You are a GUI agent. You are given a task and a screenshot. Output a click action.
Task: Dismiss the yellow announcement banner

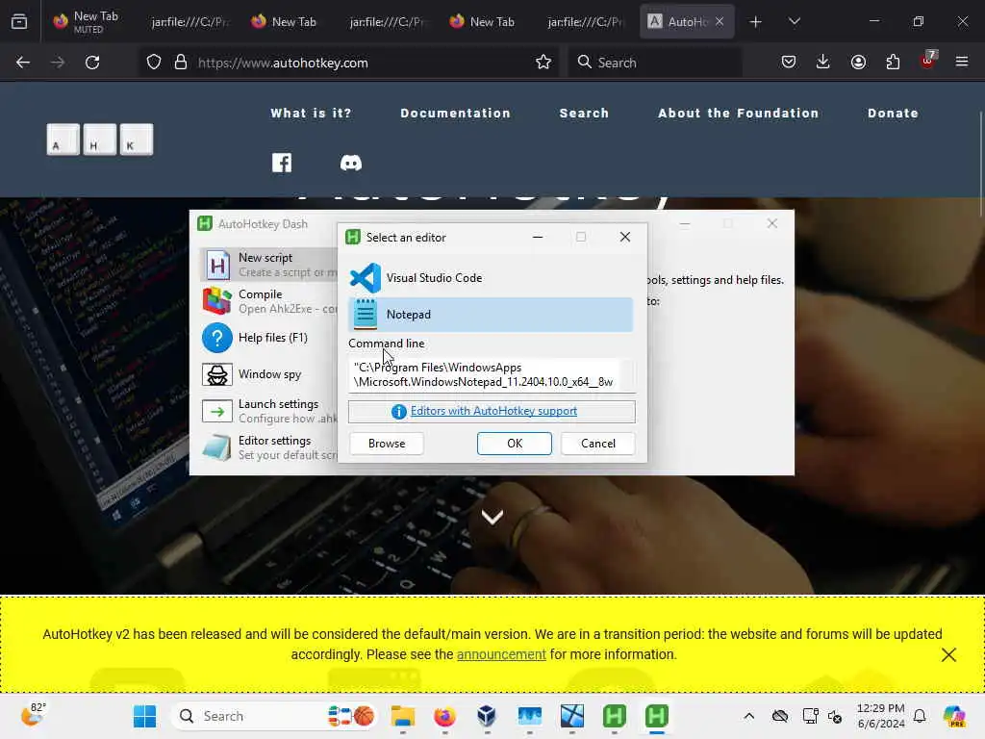click(x=948, y=654)
